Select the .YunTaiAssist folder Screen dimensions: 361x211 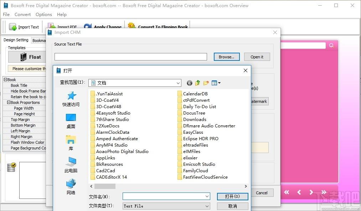tap(107, 94)
